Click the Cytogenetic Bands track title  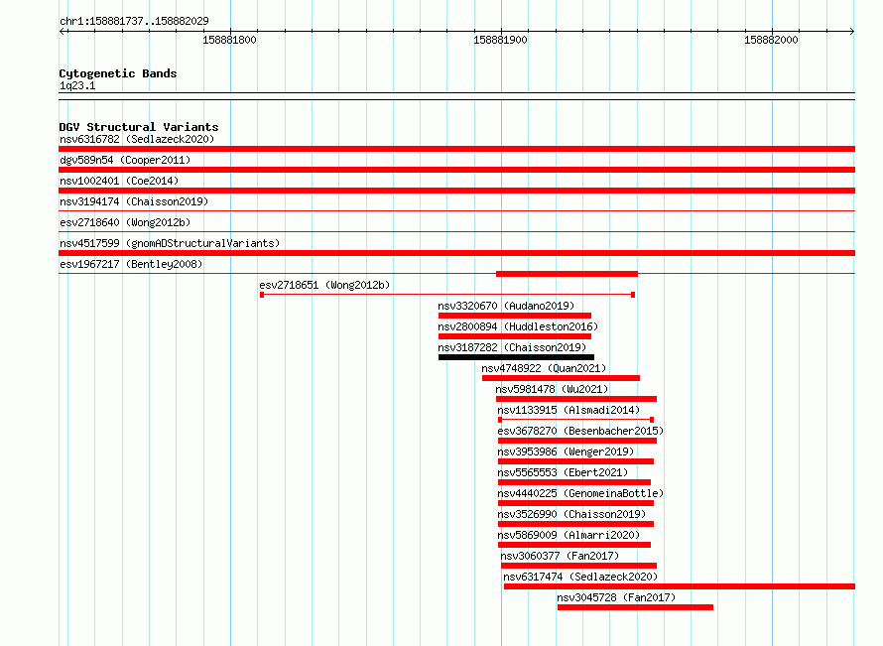point(118,73)
